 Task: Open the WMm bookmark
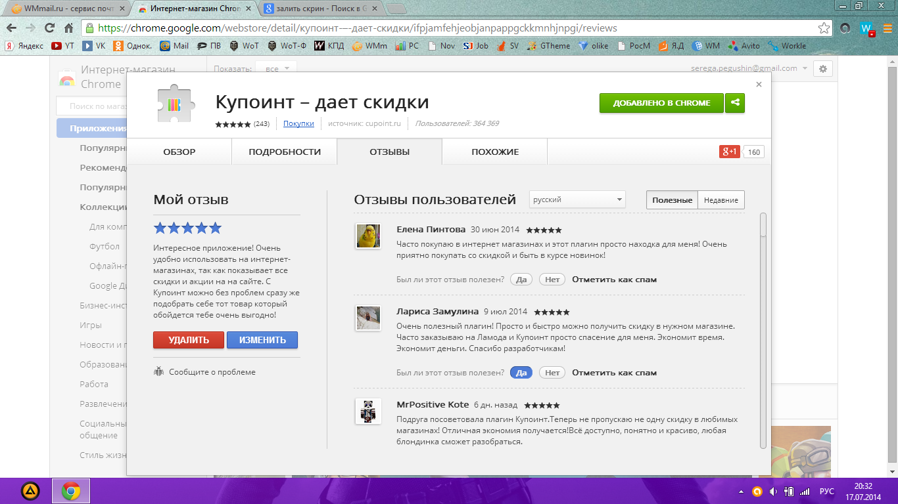[x=369, y=46]
